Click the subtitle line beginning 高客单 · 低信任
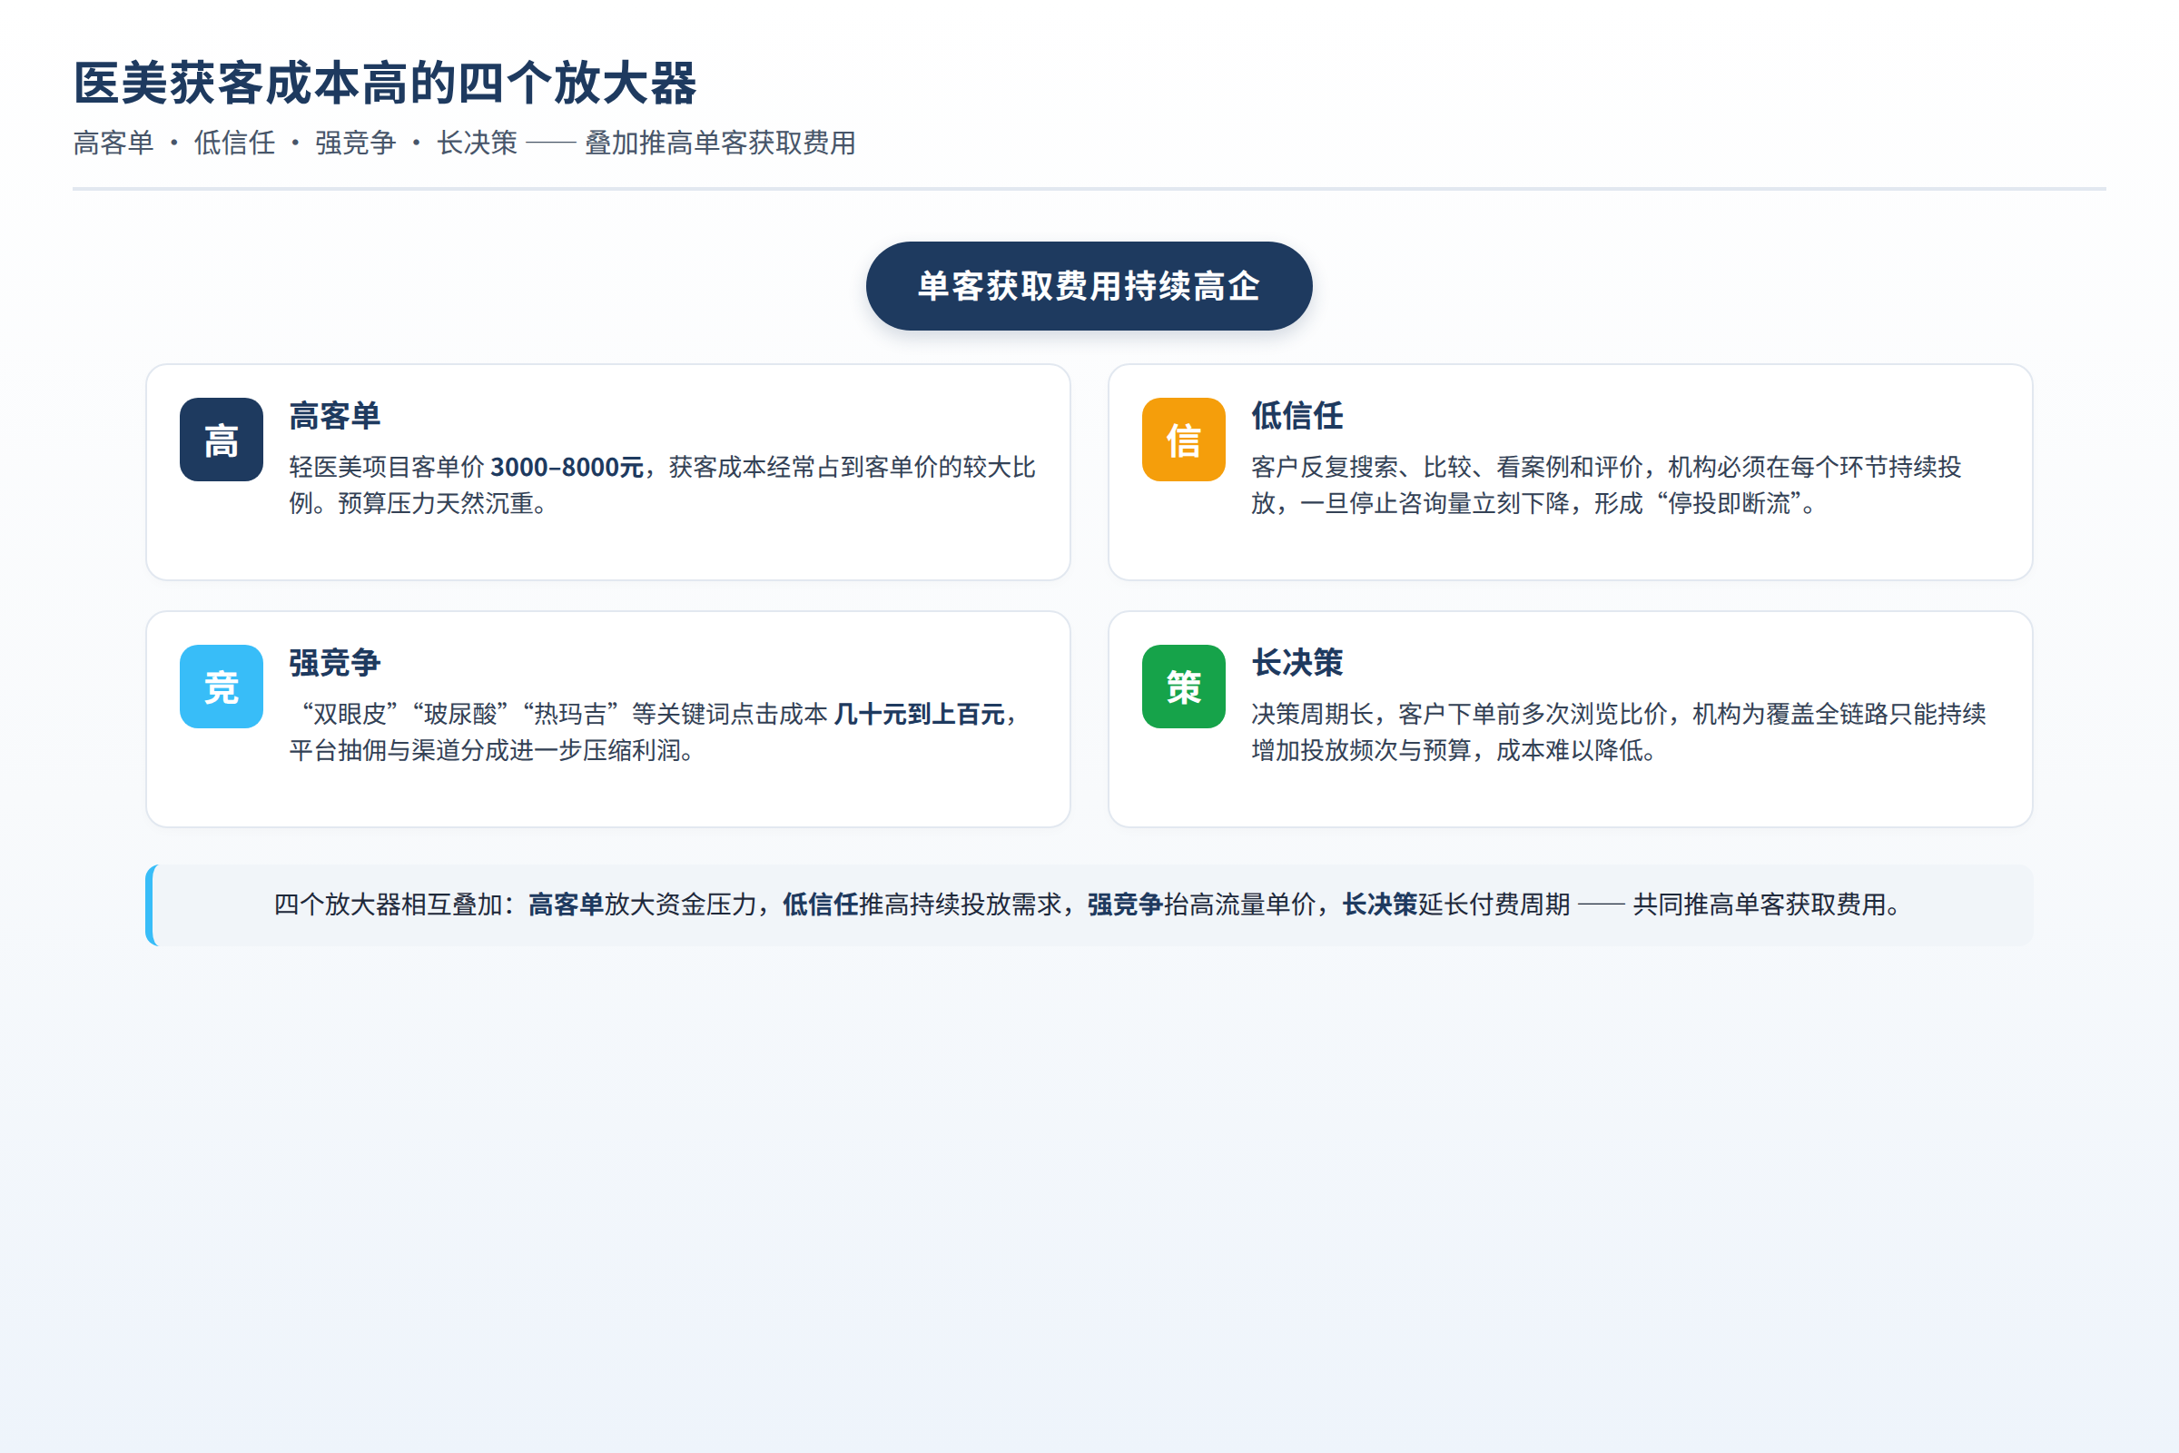Viewport: 2179px width, 1453px height. pos(464,143)
